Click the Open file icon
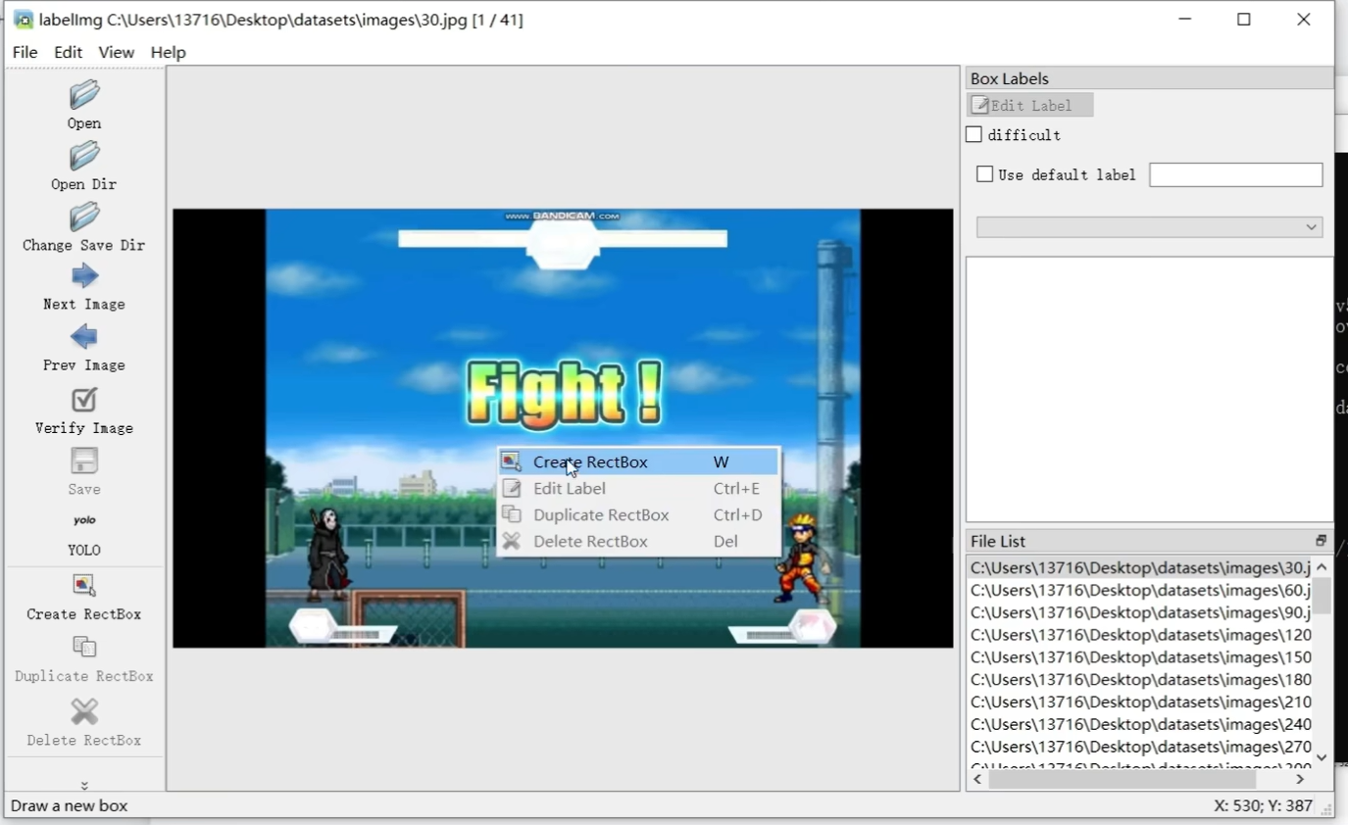1348x825 pixels. click(x=84, y=96)
